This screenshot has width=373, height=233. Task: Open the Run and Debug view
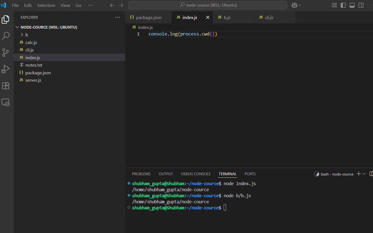[x=6, y=69]
